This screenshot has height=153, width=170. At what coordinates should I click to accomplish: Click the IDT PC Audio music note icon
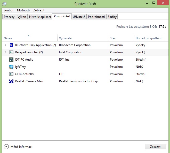[x=11, y=60]
